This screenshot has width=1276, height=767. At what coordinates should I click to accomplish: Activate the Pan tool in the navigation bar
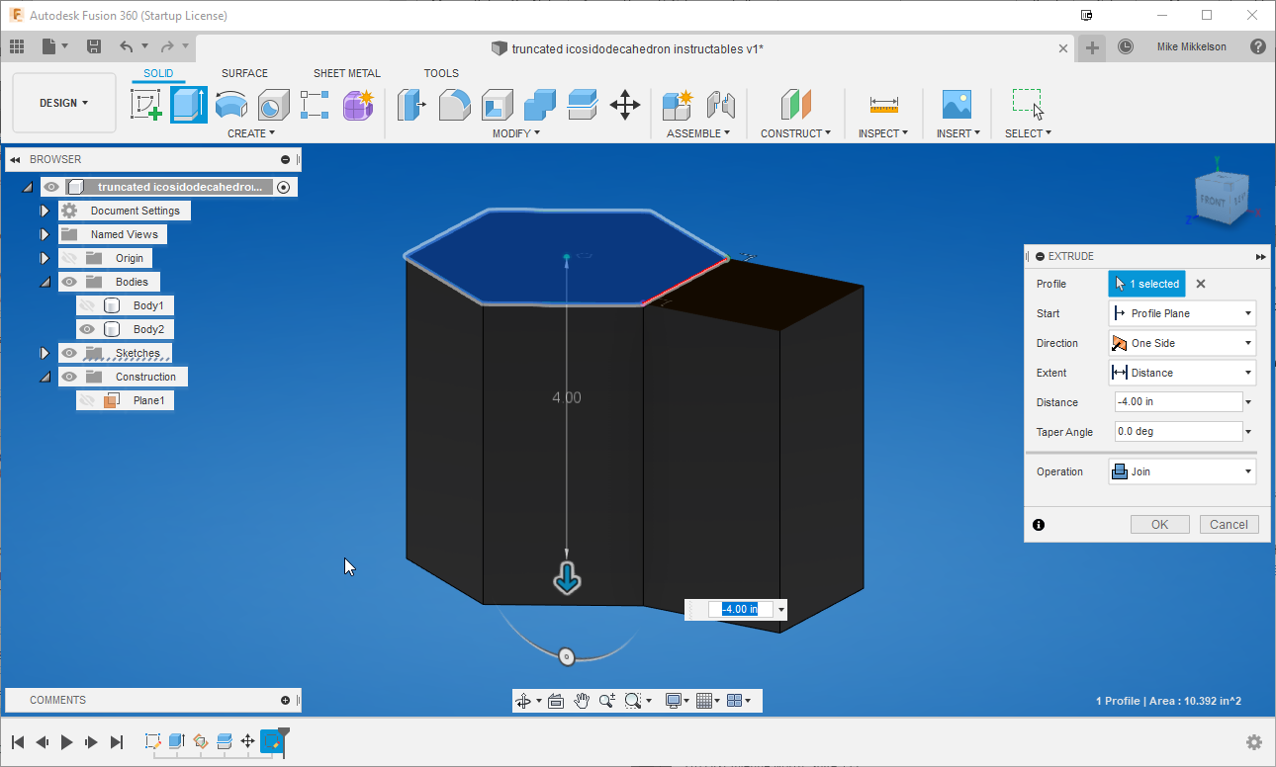click(x=583, y=700)
